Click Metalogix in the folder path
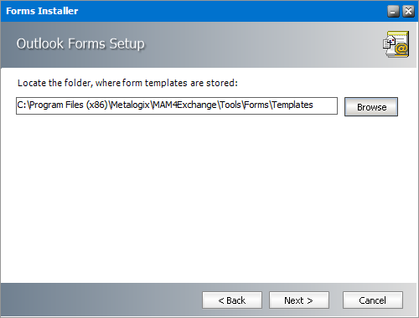 [x=131, y=105]
